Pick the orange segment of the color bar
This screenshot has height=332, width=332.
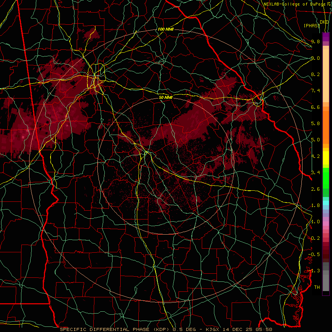(326, 127)
